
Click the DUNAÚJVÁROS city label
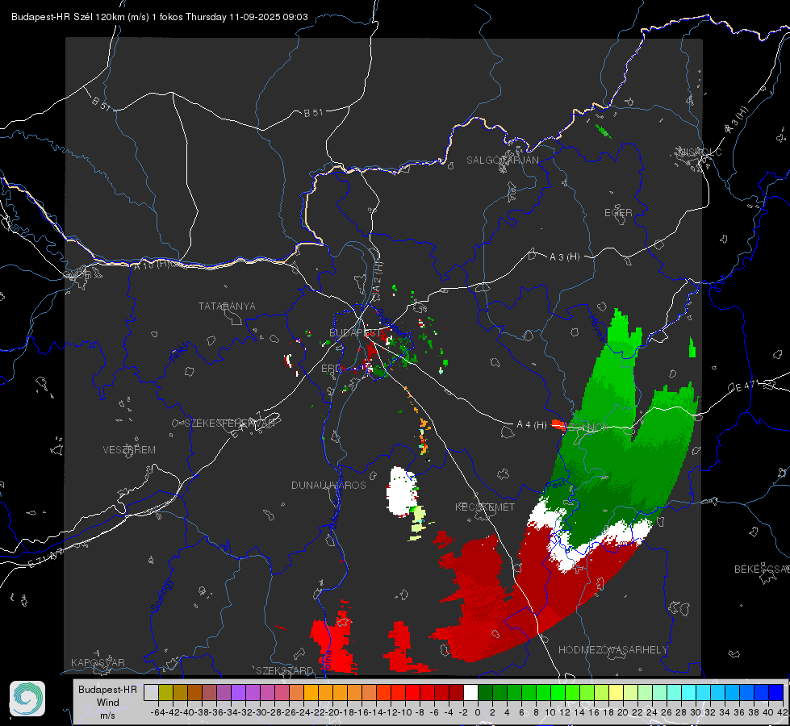coord(328,485)
